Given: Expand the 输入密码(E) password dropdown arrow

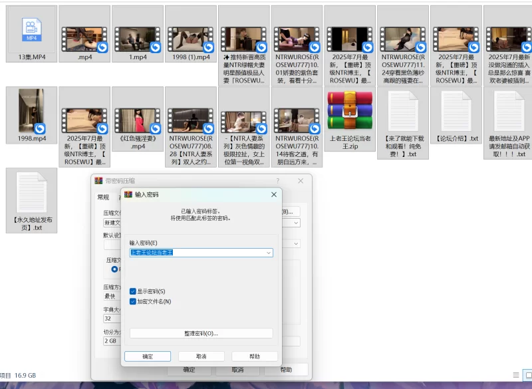Looking at the screenshot, I should click(269, 253).
